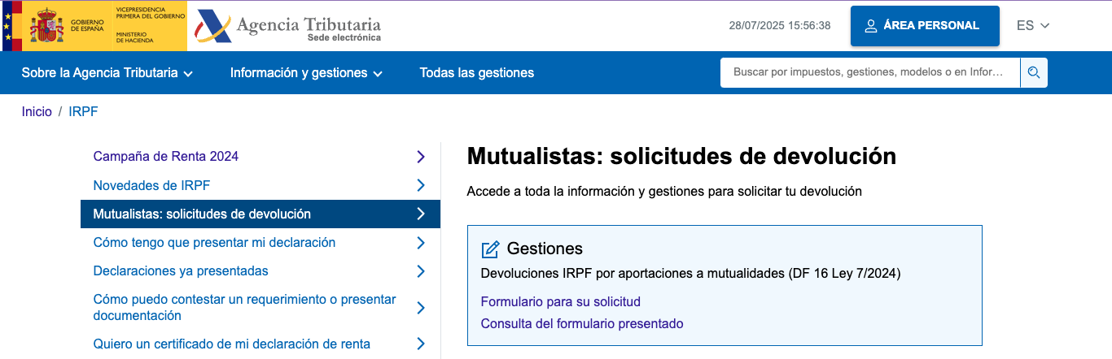Click chevron next to Campaña de Renta 2024

(421, 156)
